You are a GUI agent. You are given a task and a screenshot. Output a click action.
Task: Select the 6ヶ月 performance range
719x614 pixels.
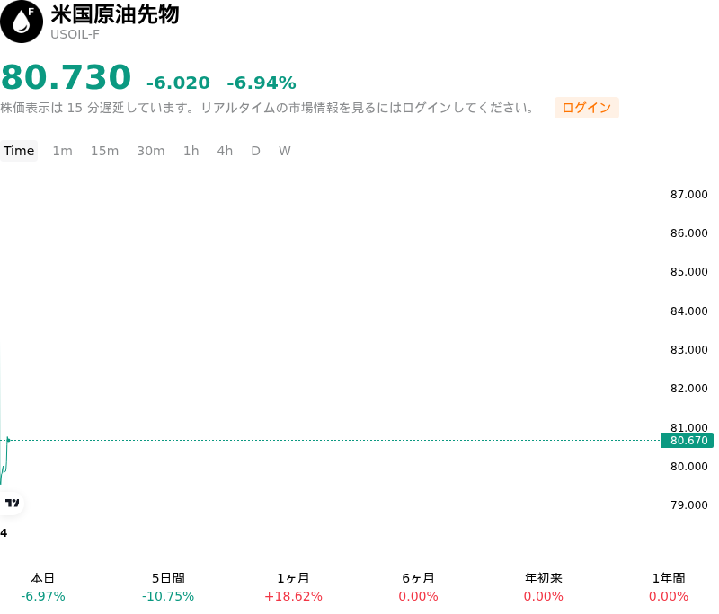[x=418, y=587]
